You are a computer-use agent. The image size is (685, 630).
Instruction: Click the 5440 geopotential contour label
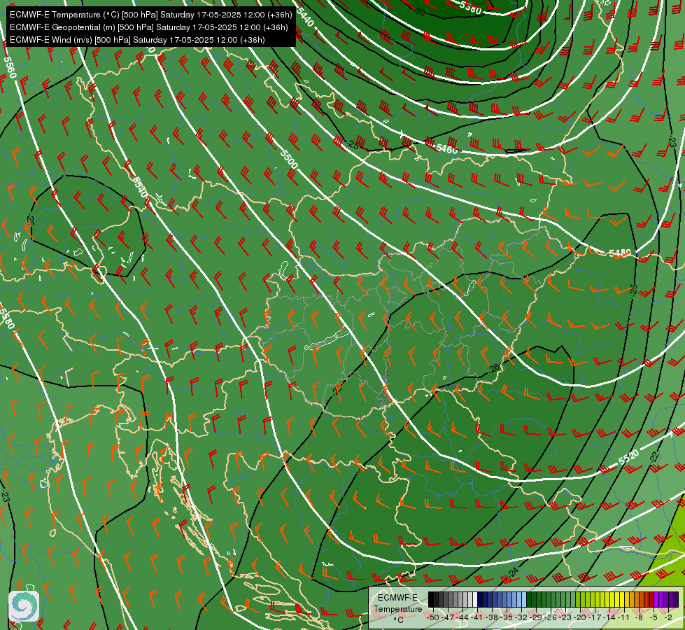(x=305, y=17)
